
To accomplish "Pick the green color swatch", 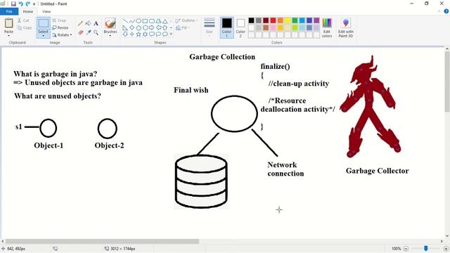I will tap(295, 20).
